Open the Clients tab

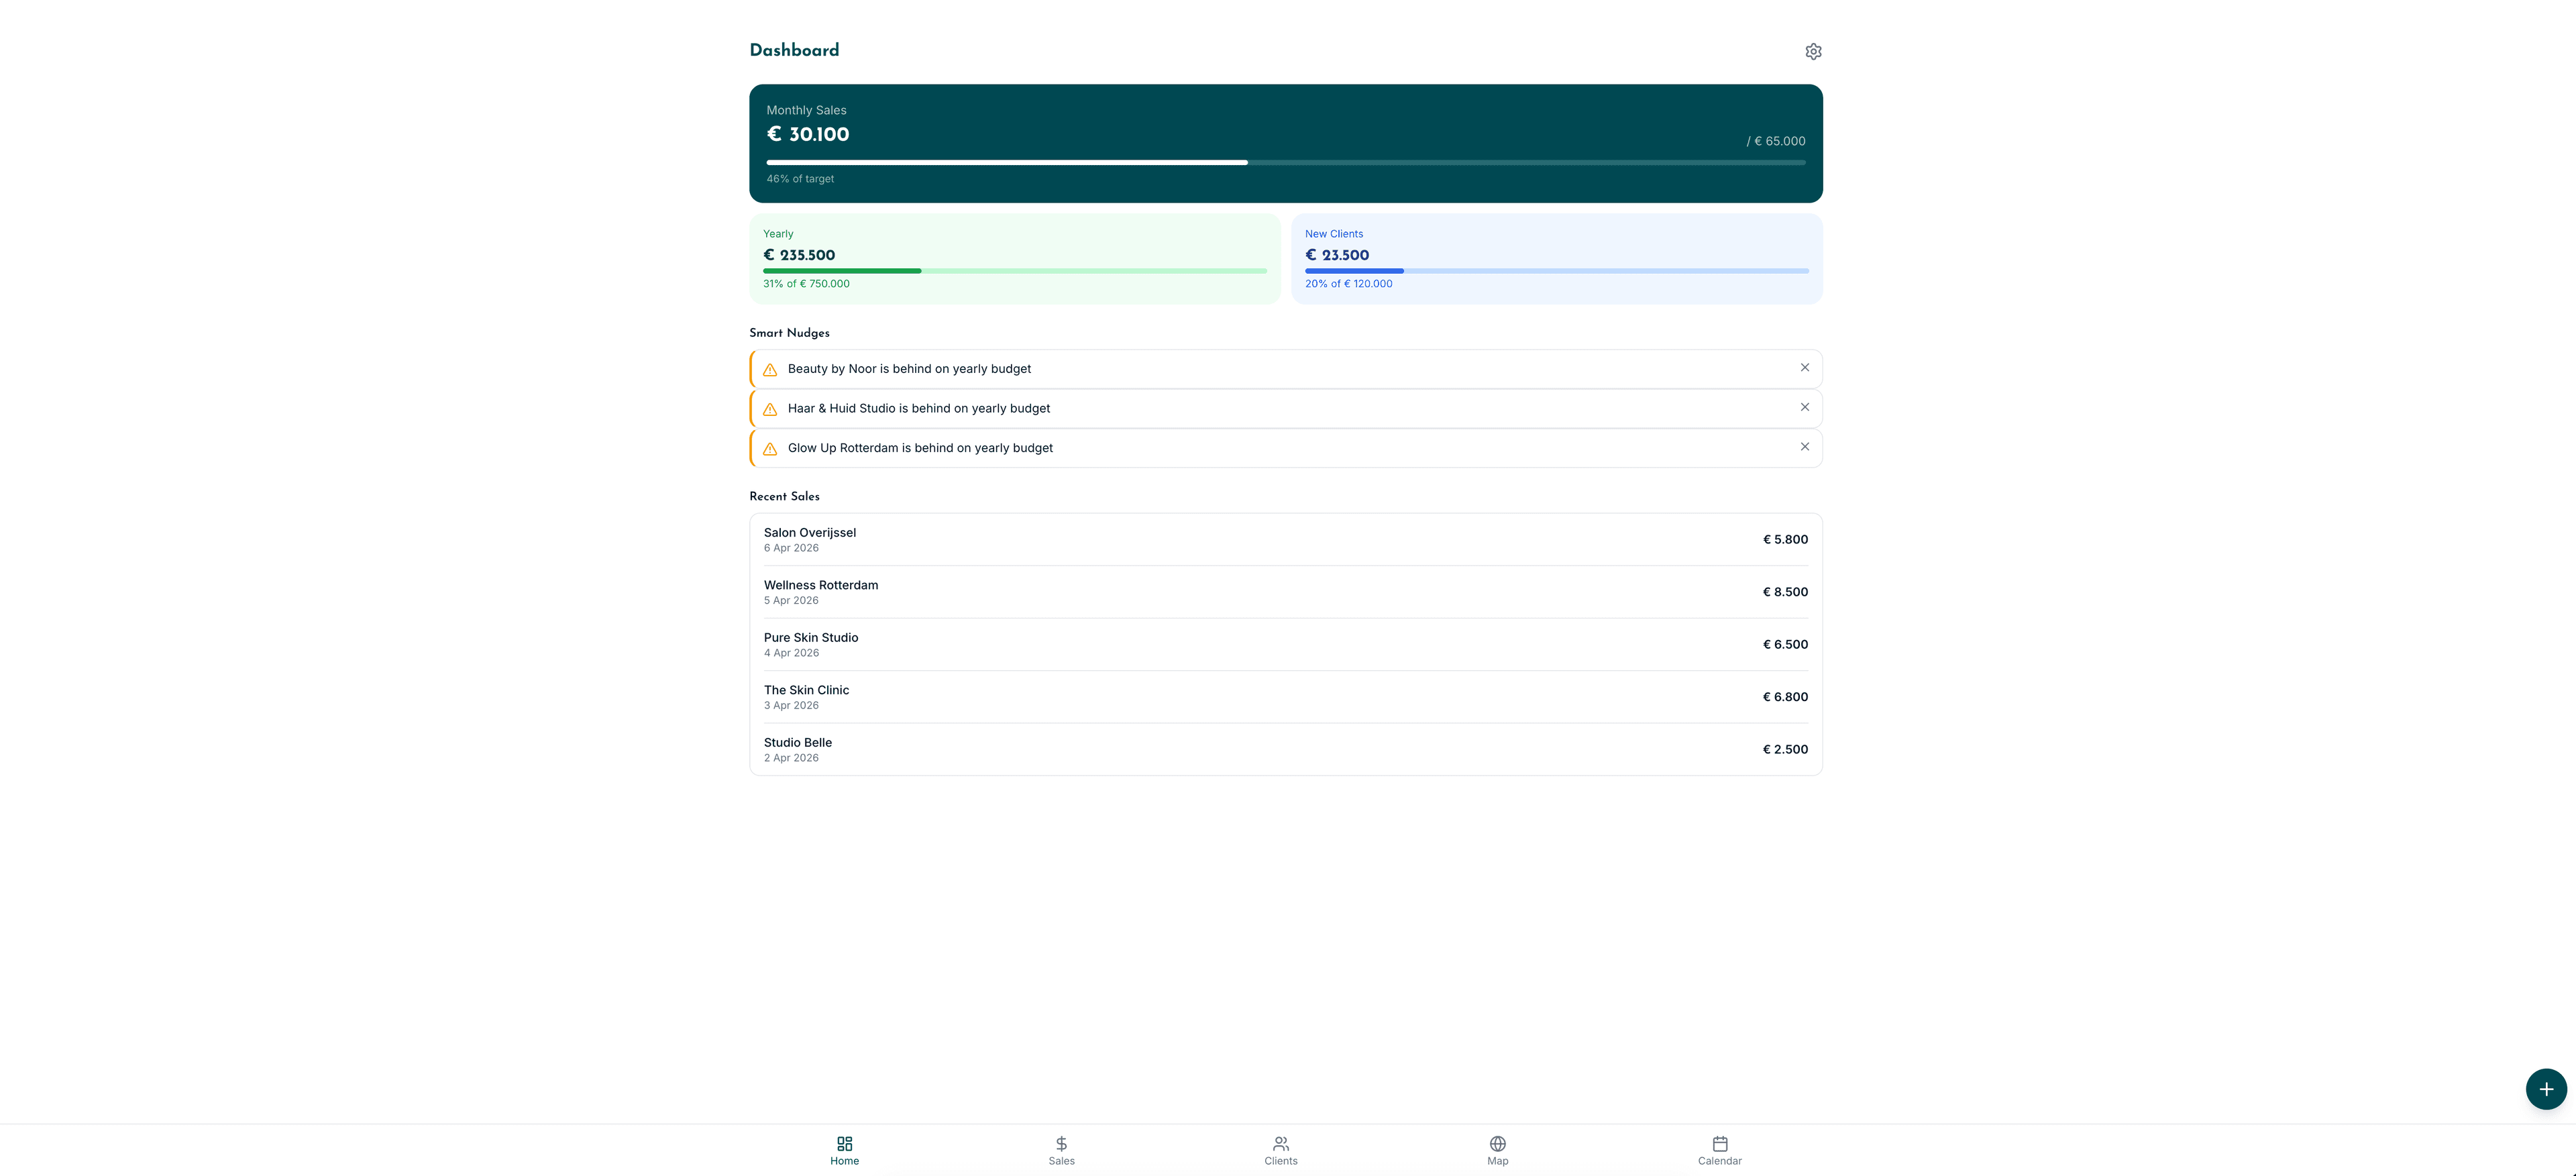(x=1280, y=1150)
